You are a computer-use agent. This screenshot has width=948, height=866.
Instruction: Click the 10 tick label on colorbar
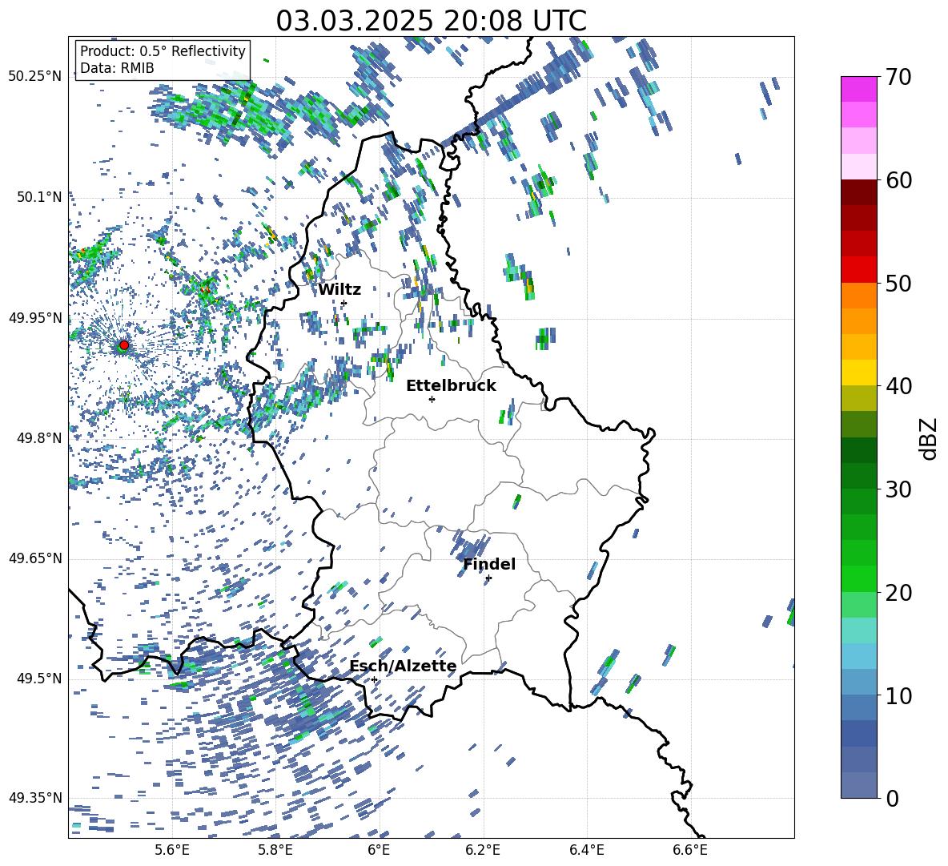898,695
